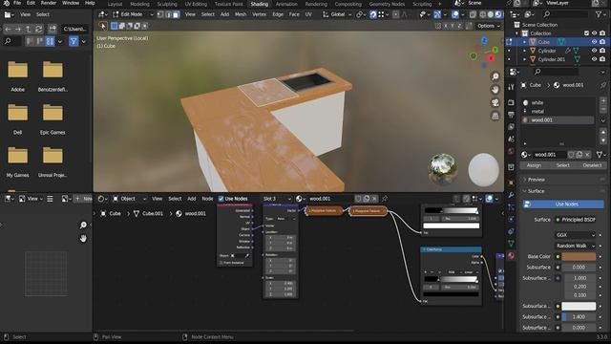This screenshot has width=611, height=344.
Task: Click the viewport pan hand icon
Action: (495, 90)
